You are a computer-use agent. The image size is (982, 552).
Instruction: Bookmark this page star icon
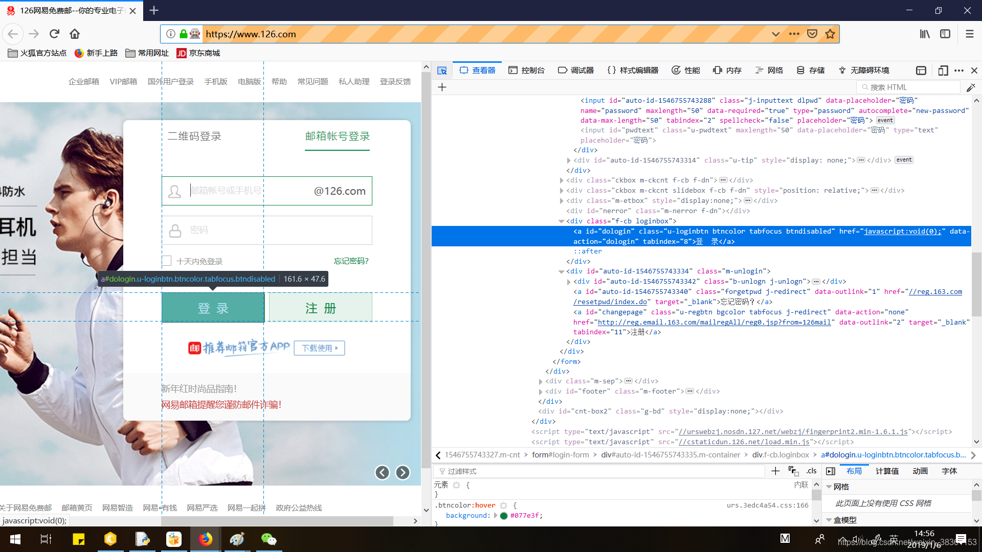point(830,34)
